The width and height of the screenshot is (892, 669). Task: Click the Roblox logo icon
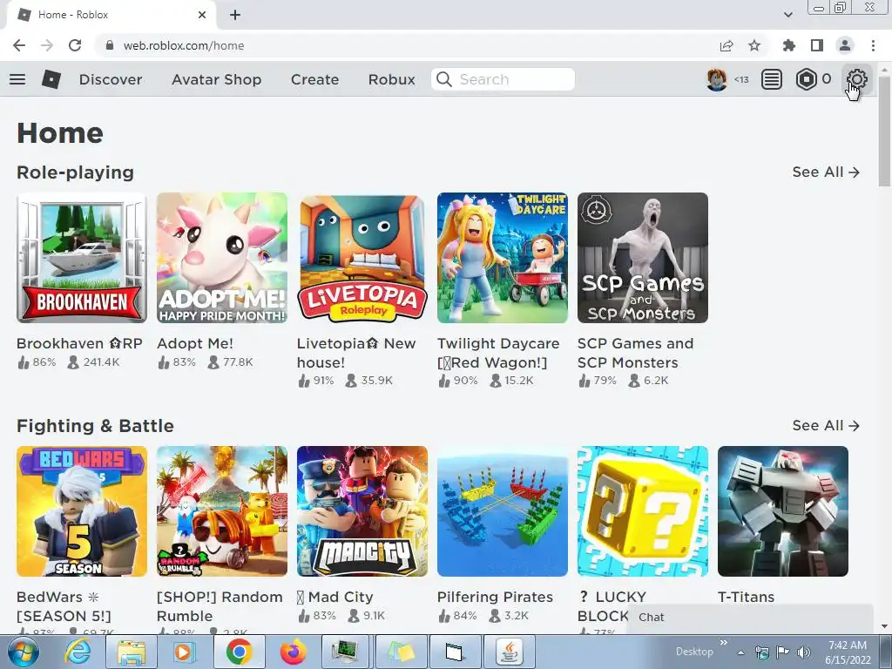tap(51, 79)
